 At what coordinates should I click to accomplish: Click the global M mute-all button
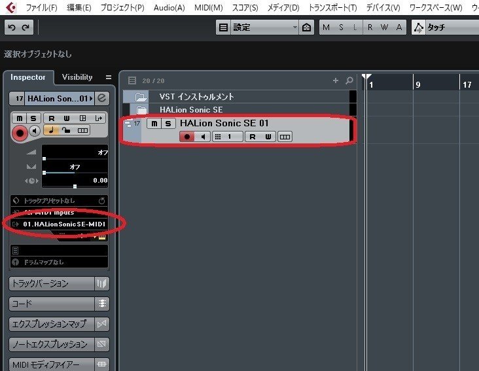(327, 27)
